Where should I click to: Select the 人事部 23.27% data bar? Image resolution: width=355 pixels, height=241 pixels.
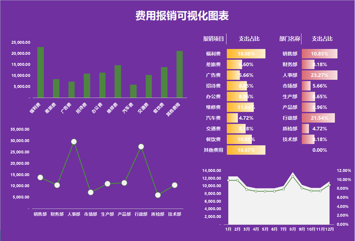pyautogui.click(x=319, y=75)
